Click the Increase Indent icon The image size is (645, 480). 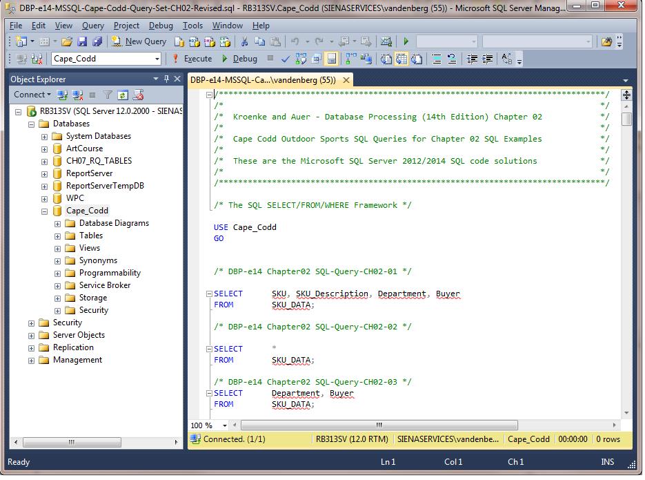point(487,59)
